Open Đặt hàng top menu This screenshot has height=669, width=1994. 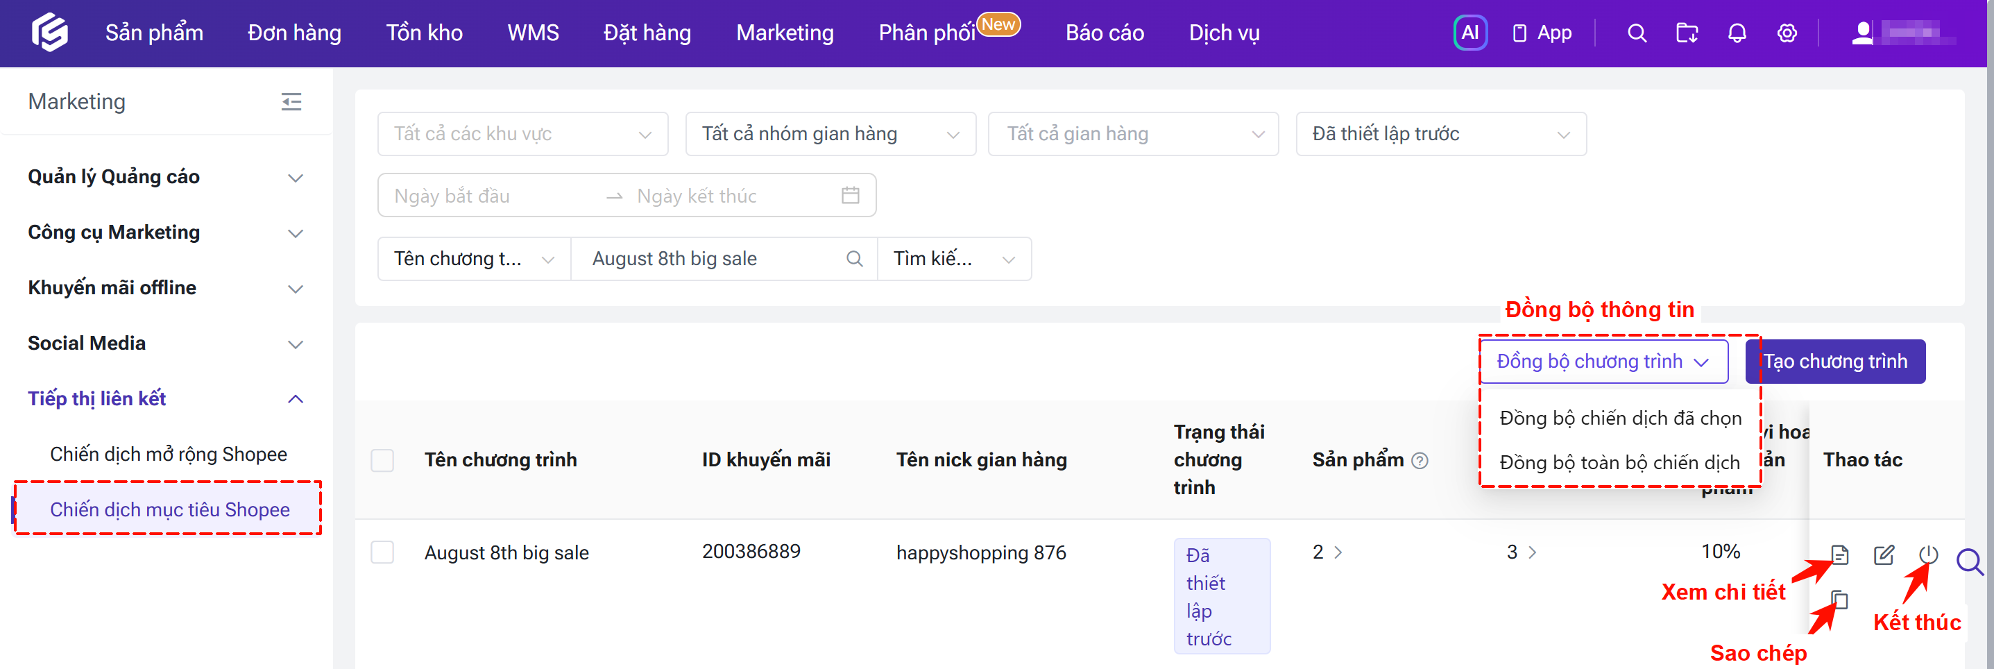click(647, 33)
